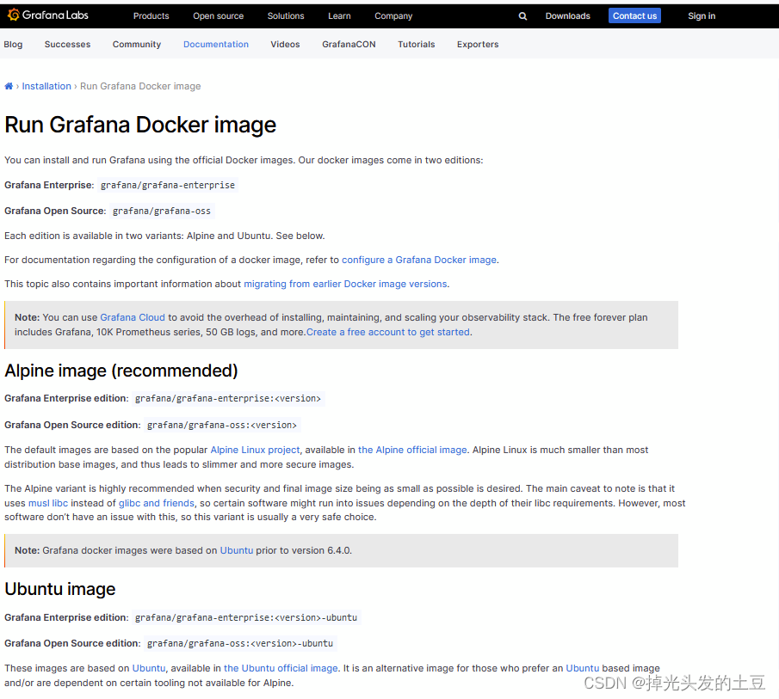Open the Open source menu
The width and height of the screenshot is (779, 699).
click(x=218, y=15)
